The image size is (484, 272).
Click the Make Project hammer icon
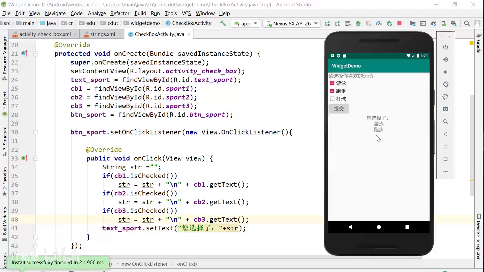[x=223, y=23]
